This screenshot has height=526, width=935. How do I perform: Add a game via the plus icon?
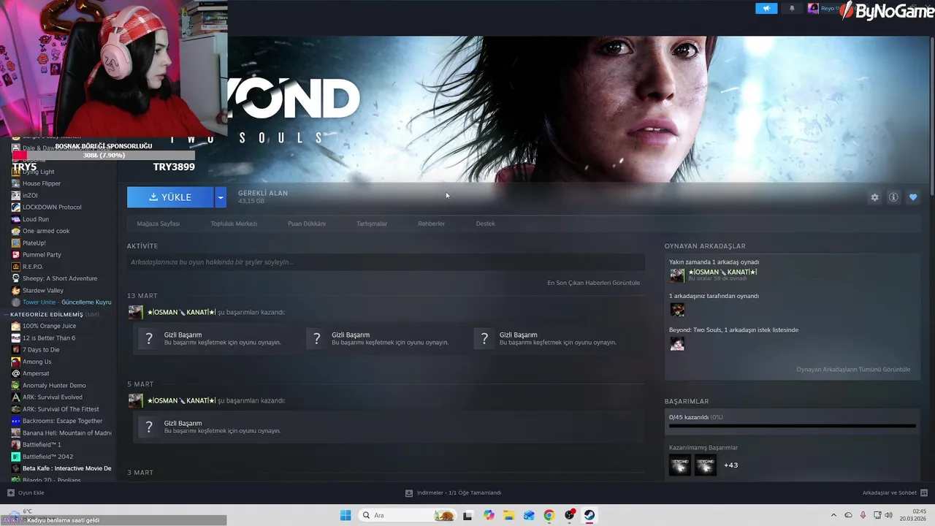click(x=11, y=493)
